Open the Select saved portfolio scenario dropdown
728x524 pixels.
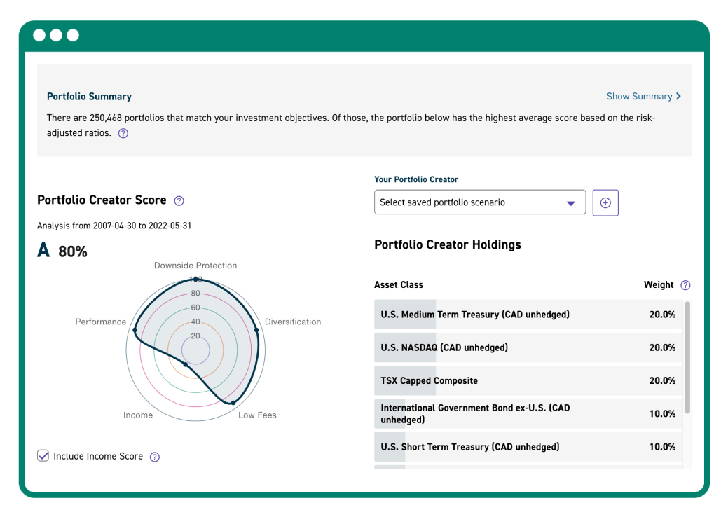pos(480,202)
